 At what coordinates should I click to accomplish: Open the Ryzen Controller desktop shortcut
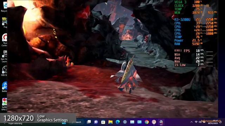click(4, 40)
